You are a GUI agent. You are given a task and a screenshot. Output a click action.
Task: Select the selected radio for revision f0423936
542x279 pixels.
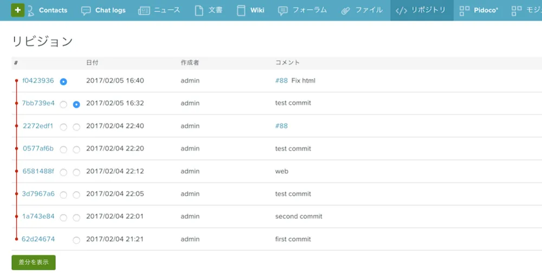tap(63, 82)
